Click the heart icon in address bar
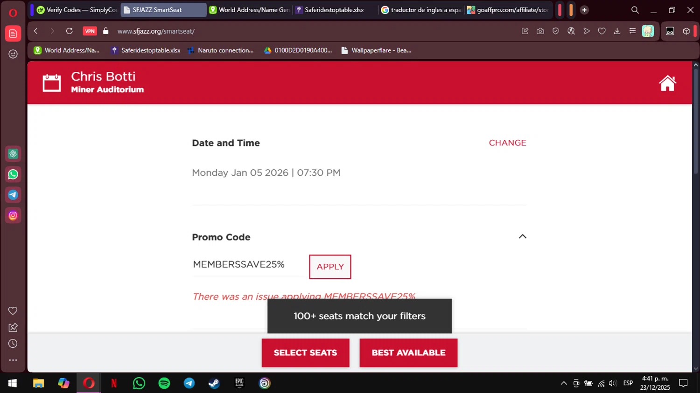700x393 pixels. (602, 31)
